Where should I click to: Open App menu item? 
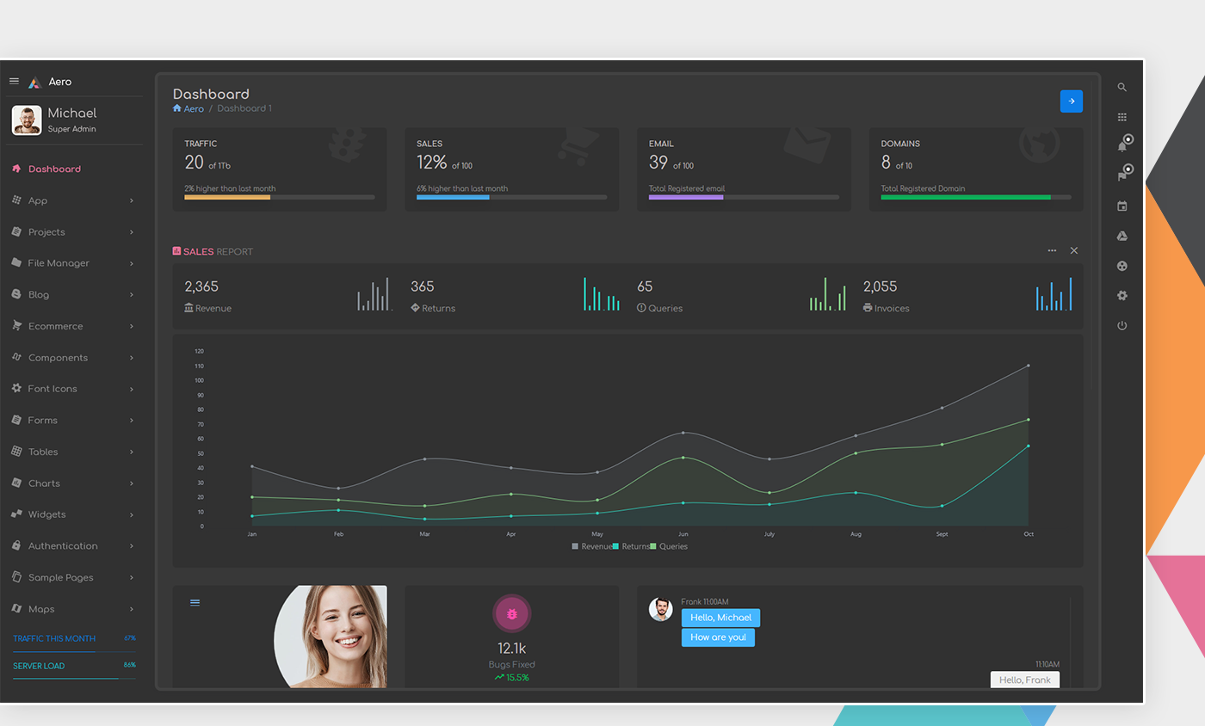(x=71, y=200)
